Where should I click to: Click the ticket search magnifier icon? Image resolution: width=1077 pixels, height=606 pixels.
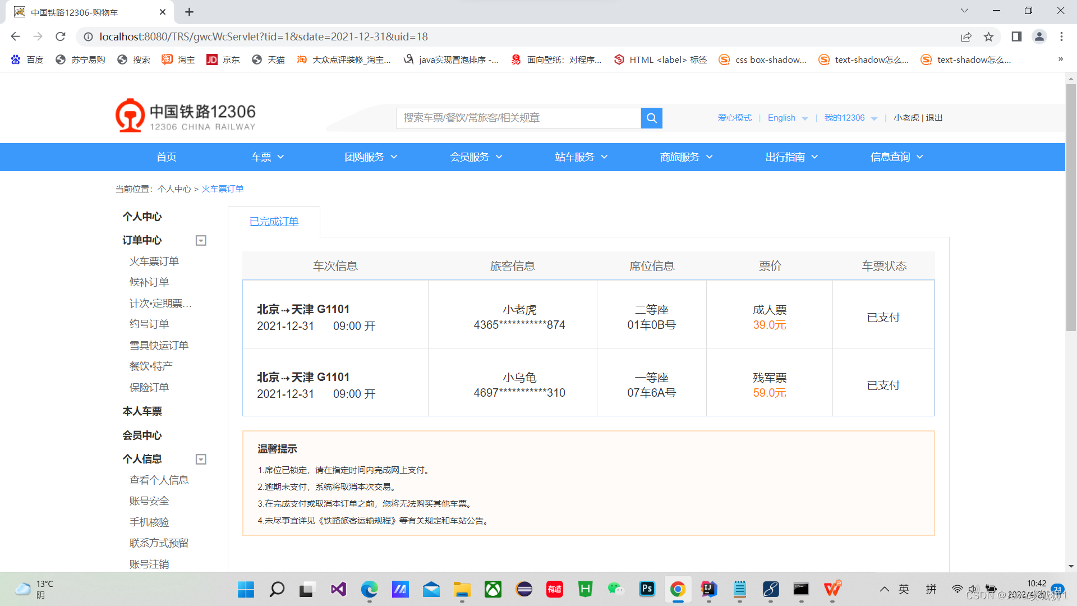(x=651, y=118)
